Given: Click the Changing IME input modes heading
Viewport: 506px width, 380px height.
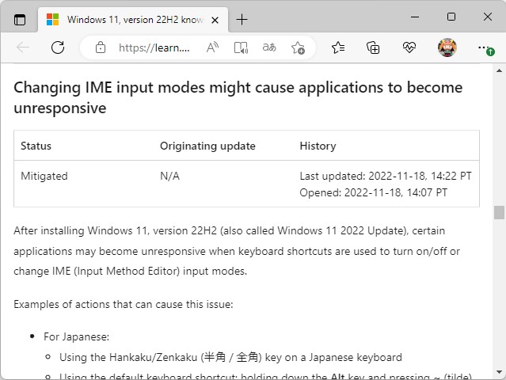Looking at the screenshot, I should (238, 97).
